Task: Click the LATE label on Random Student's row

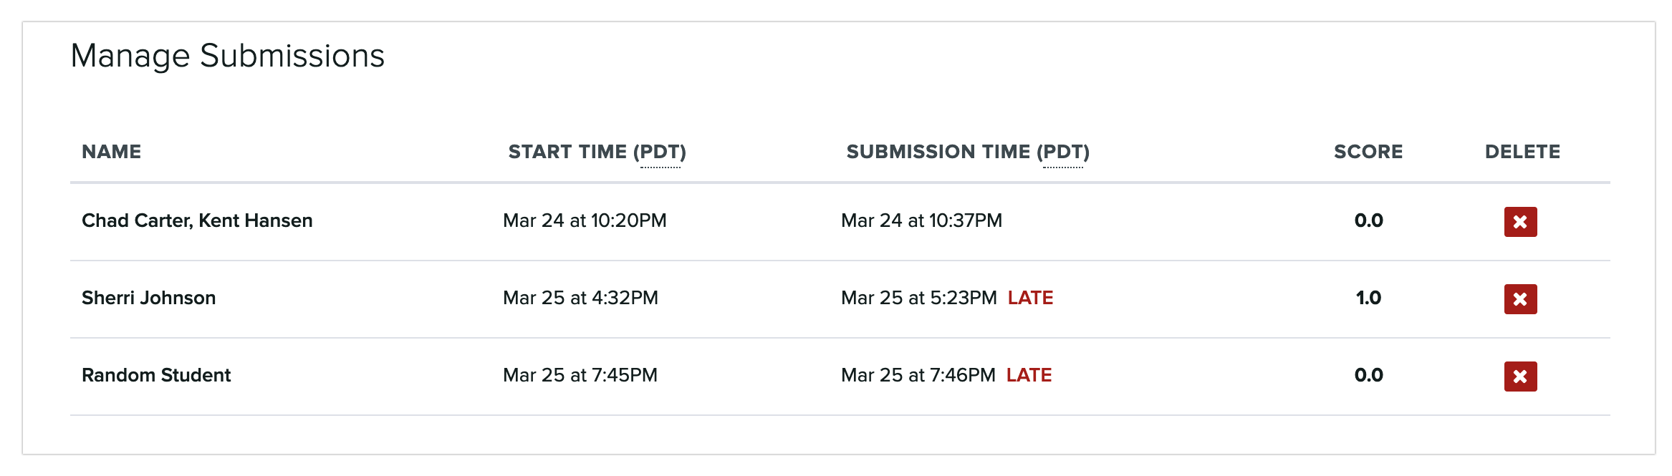Action: (1029, 374)
